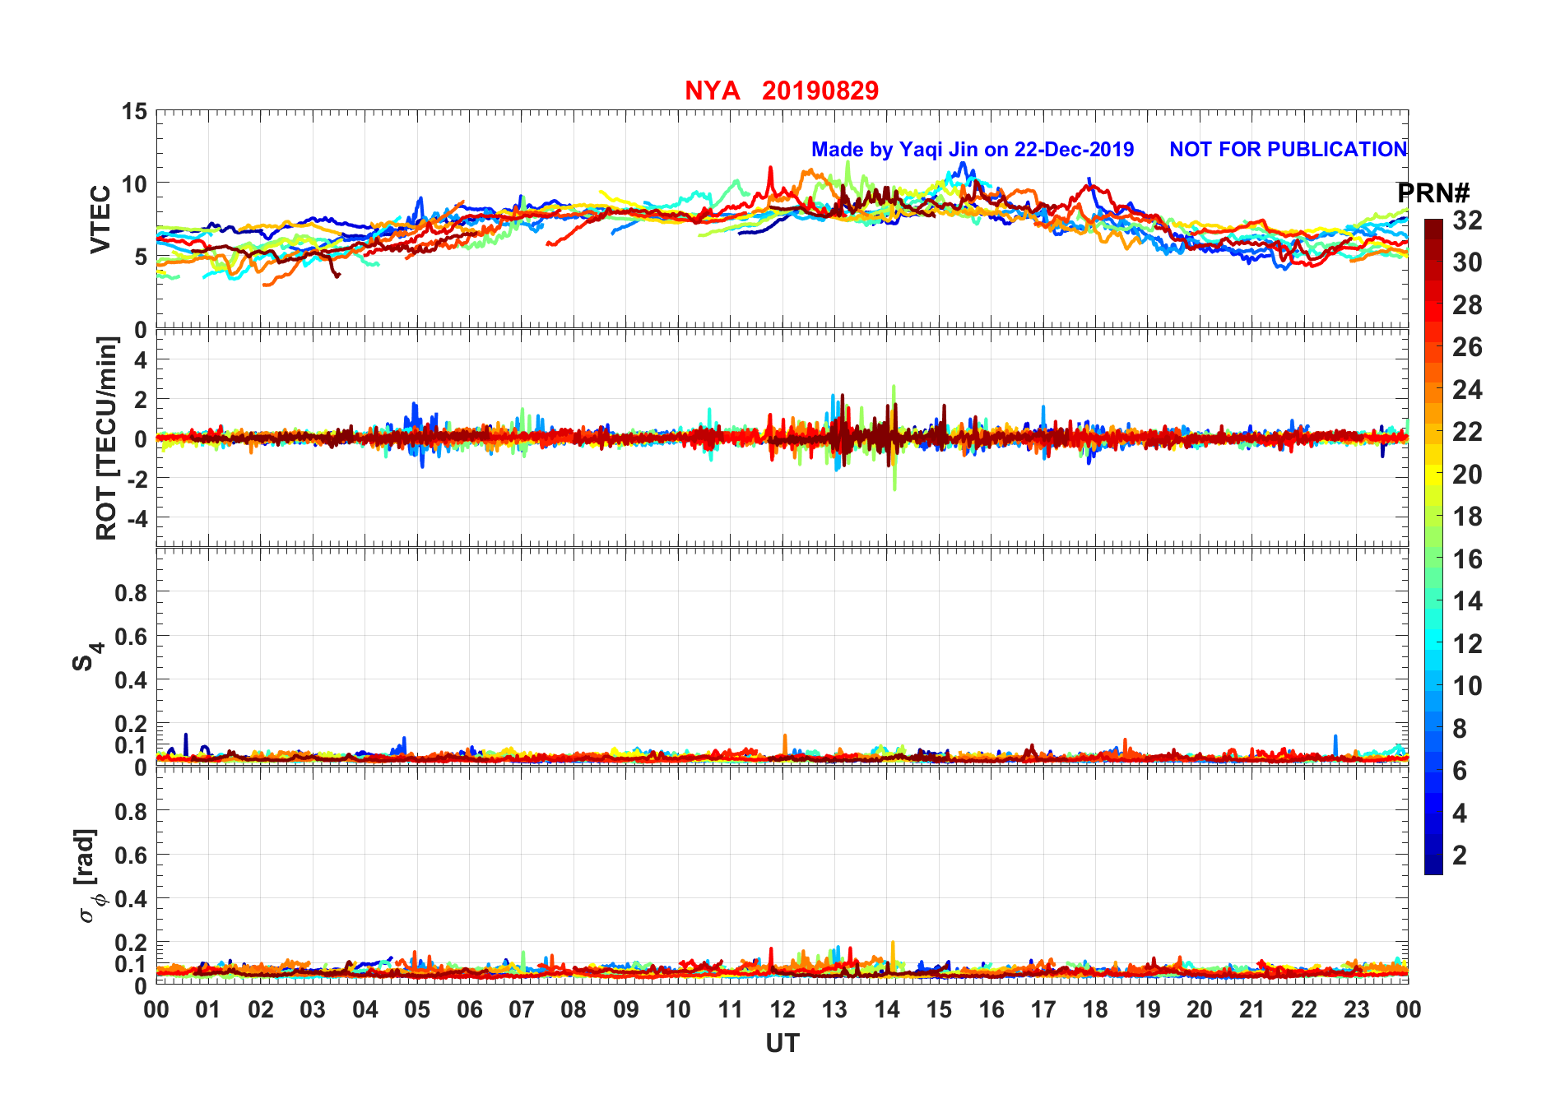Screen dimensions: 1565x1094
Task: Click the colorbar tick label 16
Action: 1467,559
